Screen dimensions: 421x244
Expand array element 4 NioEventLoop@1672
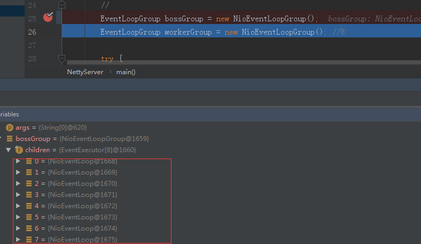click(18, 206)
